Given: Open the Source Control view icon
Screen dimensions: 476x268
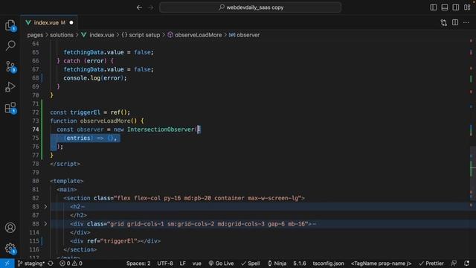Looking at the screenshot, I should pos(10,66).
